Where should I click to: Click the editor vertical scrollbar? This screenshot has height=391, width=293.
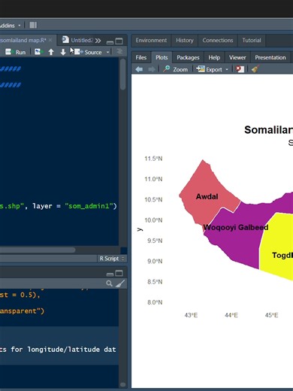tap(122, 74)
